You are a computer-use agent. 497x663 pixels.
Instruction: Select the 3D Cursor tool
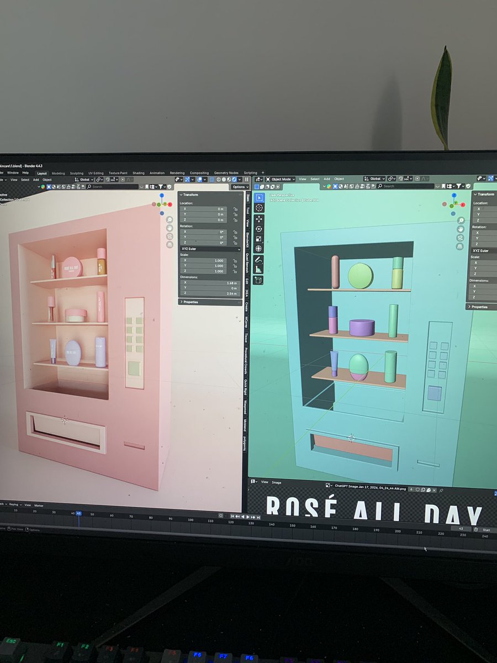click(x=259, y=208)
